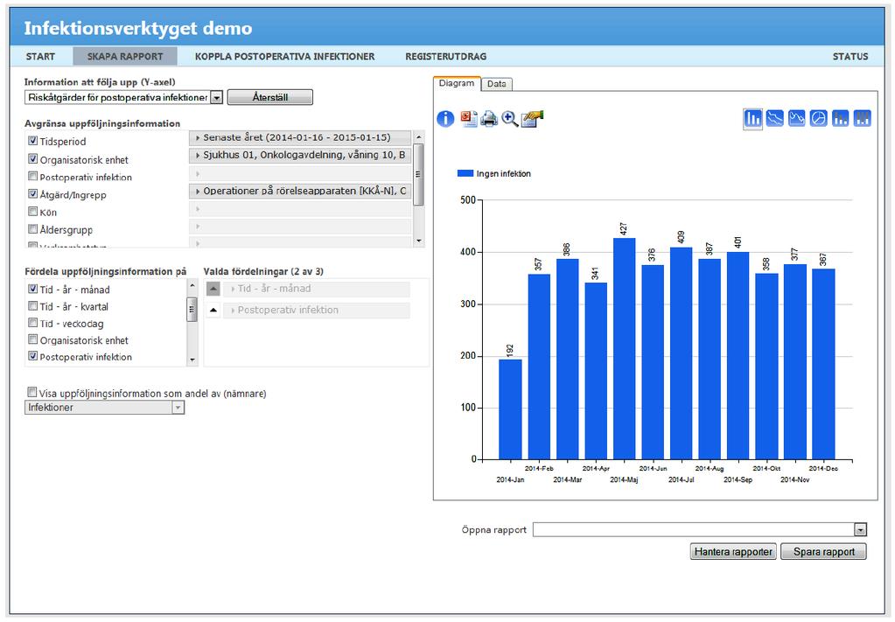Move 'Tid - år - månad' distribution up
The image size is (895, 622).
[x=213, y=289]
